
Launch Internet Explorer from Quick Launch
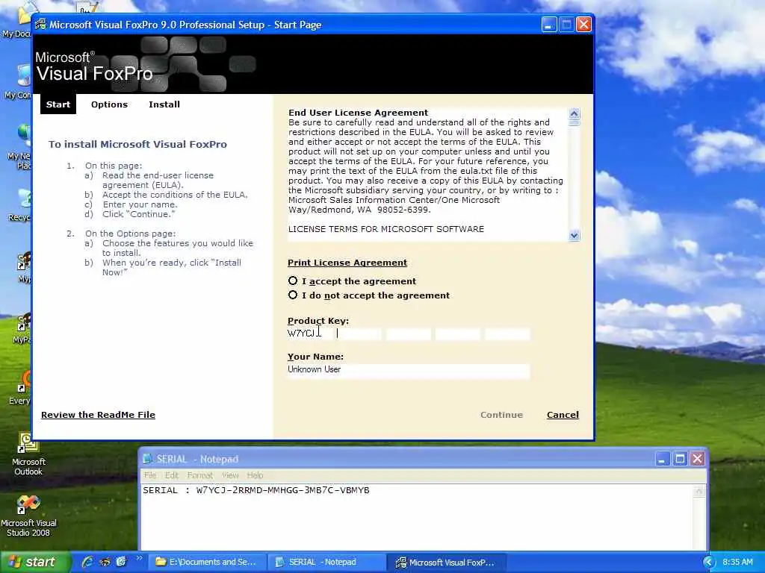click(x=87, y=562)
